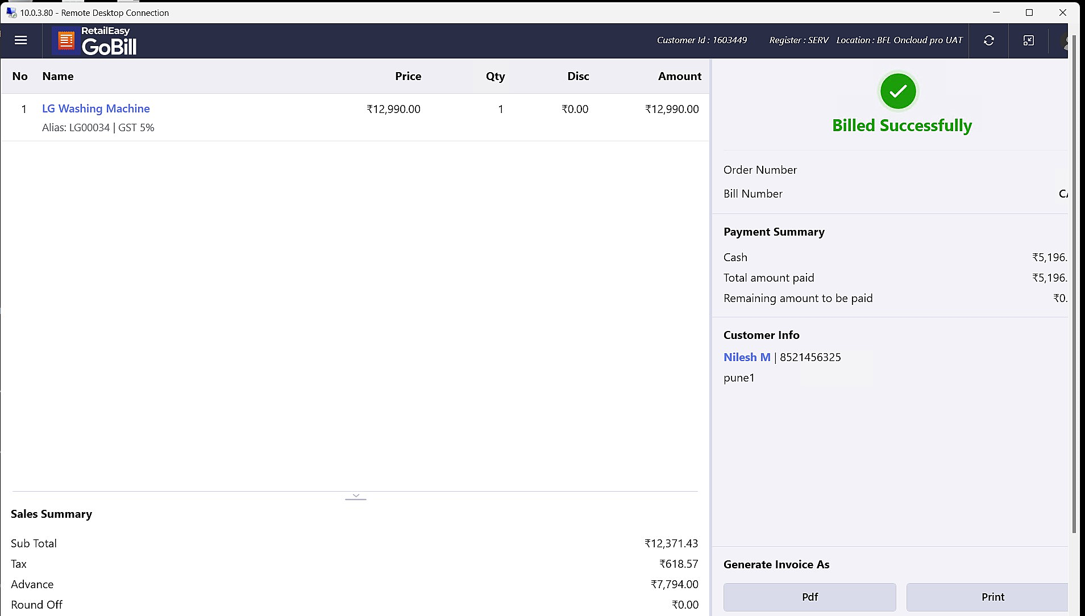Click the RetailEasy GoBill logo
This screenshot has width=1085, height=616.
coord(95,41)
